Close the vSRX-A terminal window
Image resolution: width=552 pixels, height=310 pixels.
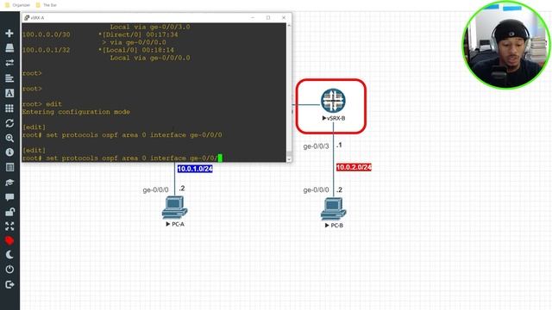284,17
